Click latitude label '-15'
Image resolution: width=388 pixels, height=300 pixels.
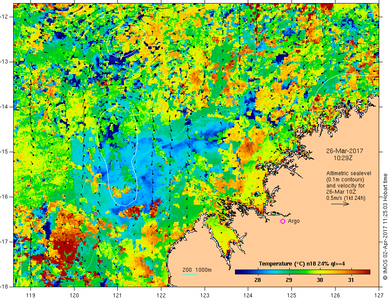(x=4, y=152)
